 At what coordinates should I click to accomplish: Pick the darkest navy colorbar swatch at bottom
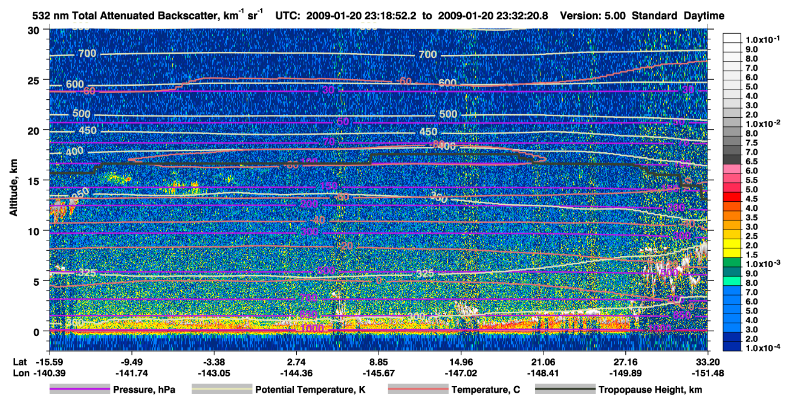coord(732,346)
